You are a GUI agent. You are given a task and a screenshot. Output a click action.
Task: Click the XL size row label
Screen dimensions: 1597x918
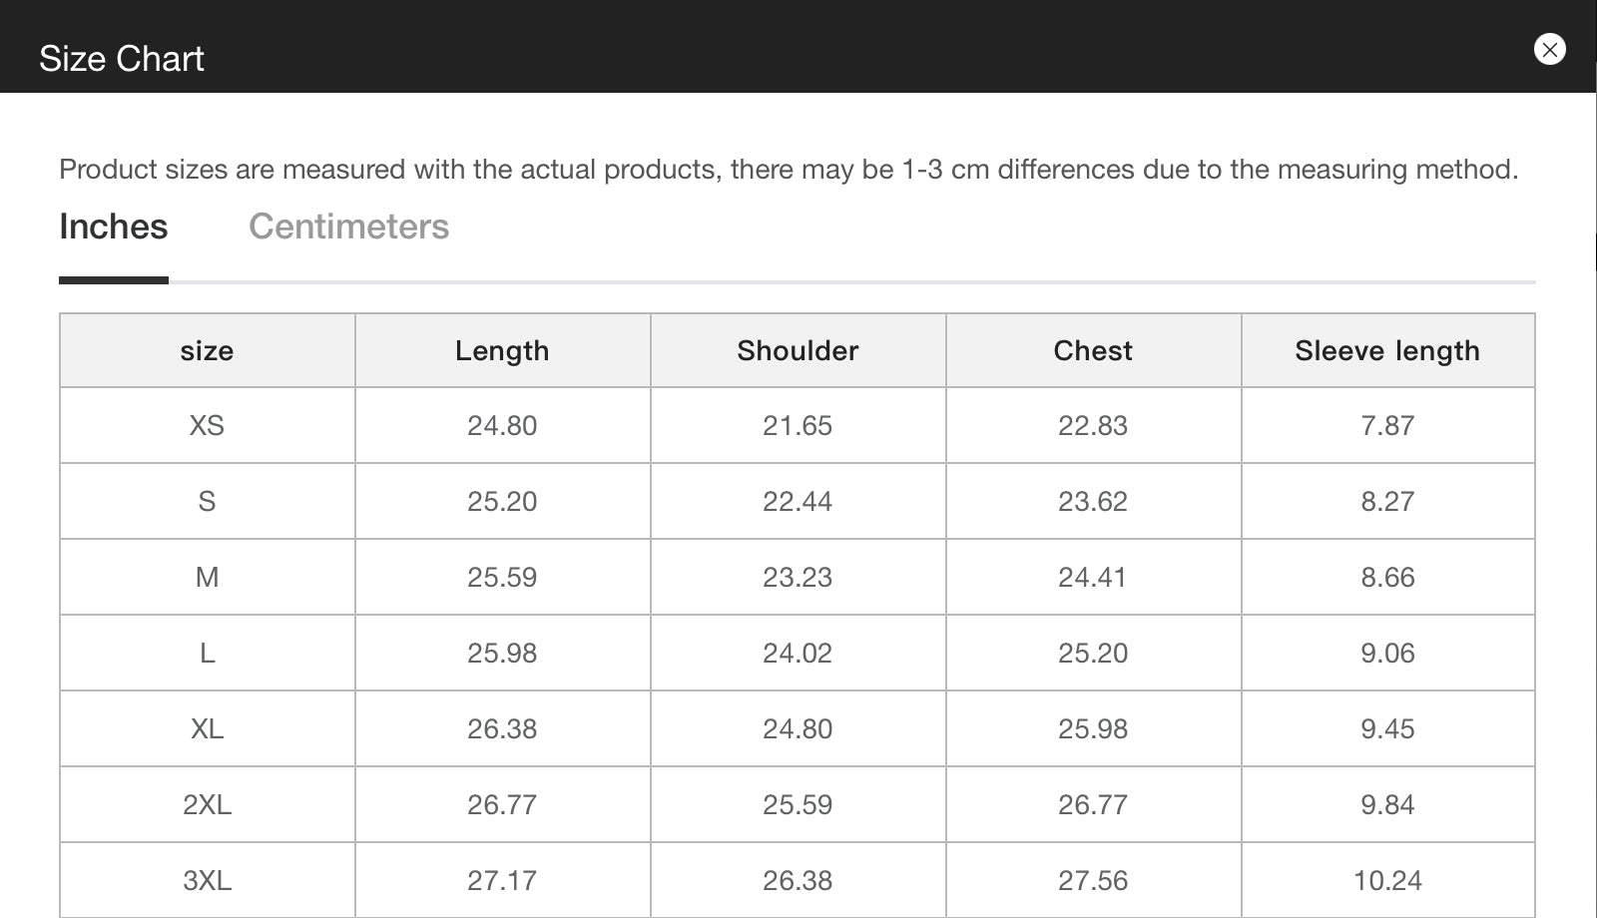click(207, 729)
